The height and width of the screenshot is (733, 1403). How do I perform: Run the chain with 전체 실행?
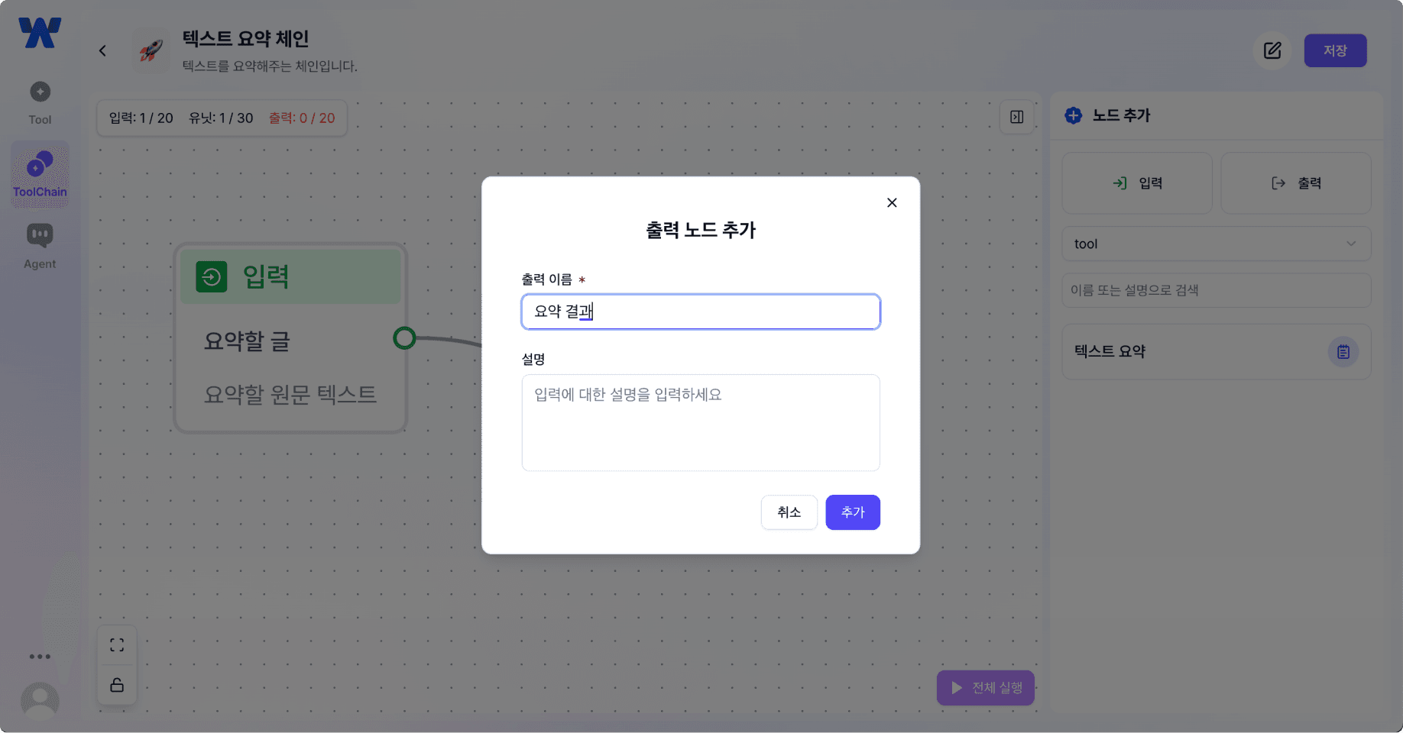(x=985, y=687)
